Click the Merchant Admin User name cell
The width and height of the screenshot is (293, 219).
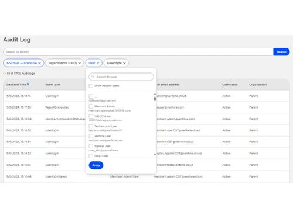124,176
